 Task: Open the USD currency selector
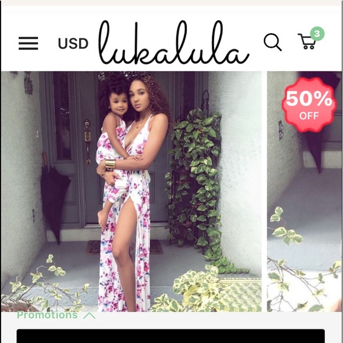(73, 43)
